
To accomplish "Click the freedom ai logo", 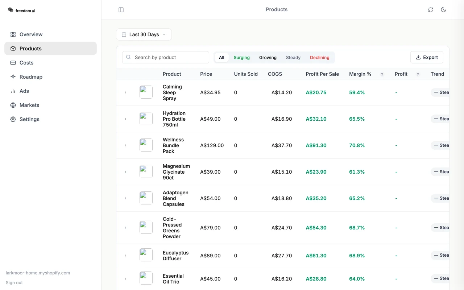I will (22, 11).
